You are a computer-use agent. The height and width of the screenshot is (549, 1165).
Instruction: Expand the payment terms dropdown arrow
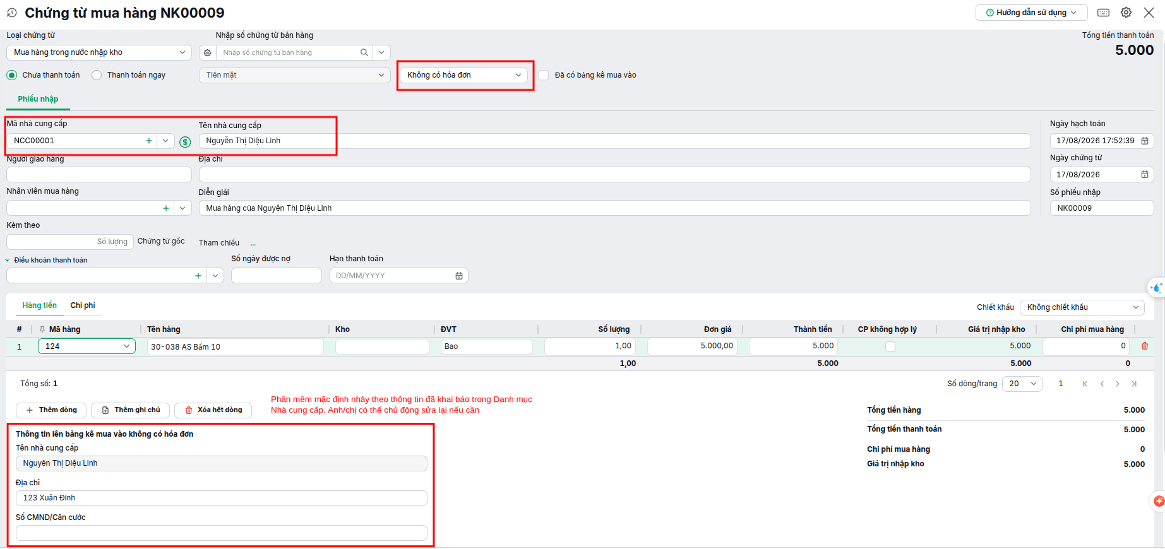tap(215, 276)
